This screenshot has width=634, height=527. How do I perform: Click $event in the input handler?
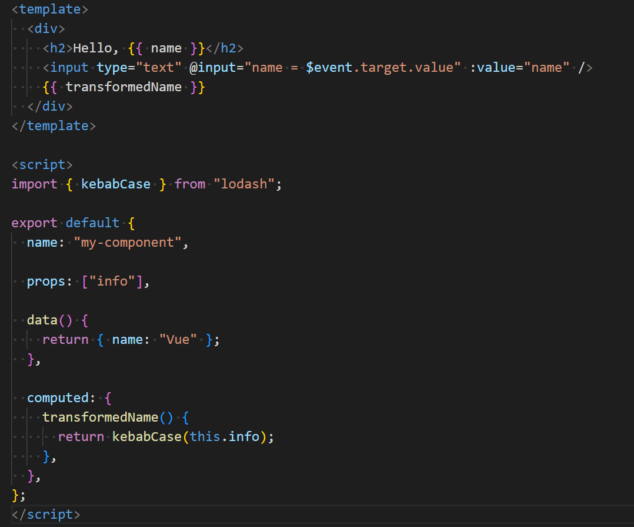[329, 68]
